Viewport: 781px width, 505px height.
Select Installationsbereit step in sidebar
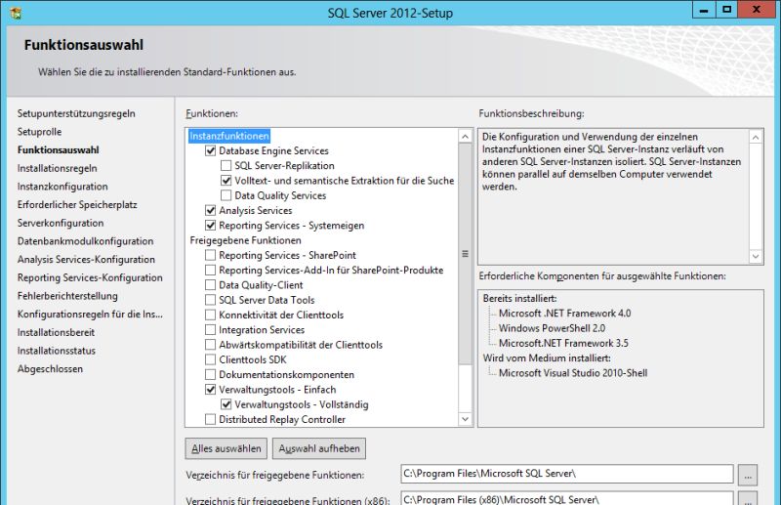[x=56, y=332]
